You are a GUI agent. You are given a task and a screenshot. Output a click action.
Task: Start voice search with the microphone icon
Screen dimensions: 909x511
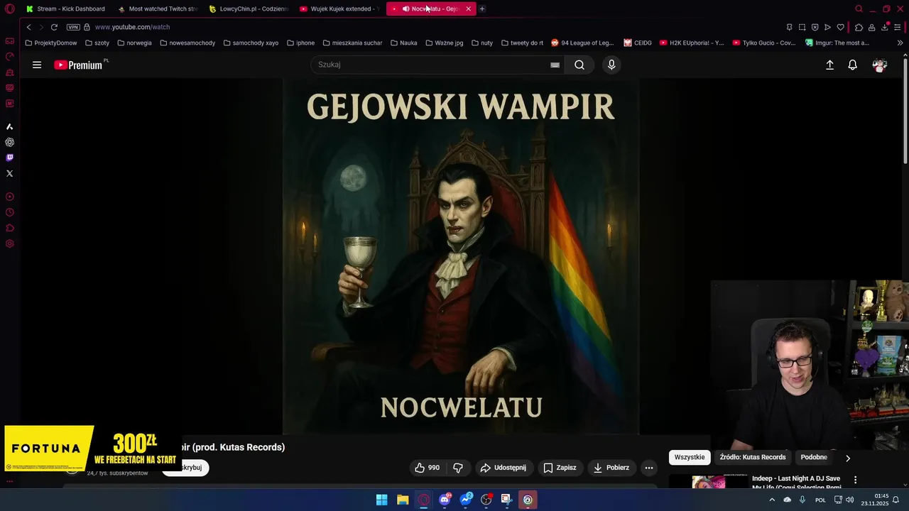click(x=611, y=65)
